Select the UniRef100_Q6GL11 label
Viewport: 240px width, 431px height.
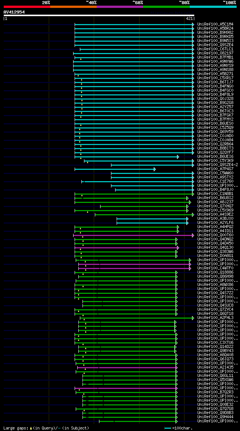pos(215,375)
